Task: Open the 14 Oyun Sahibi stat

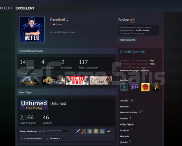Action: click(27, 64)
